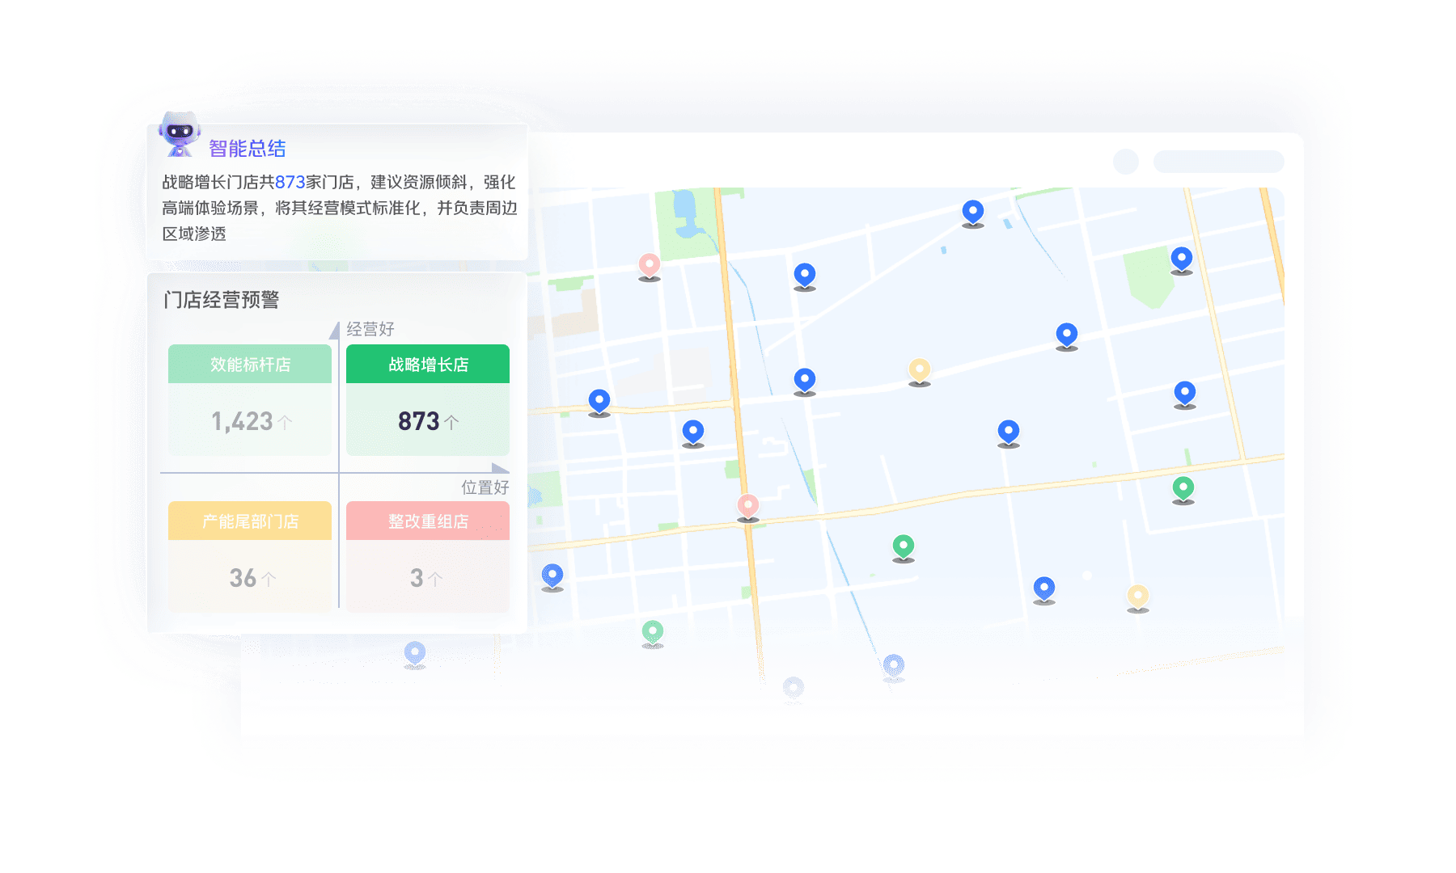
Task: Click the round avatar placeholder at top right
Action: (x=1126, y=162)
